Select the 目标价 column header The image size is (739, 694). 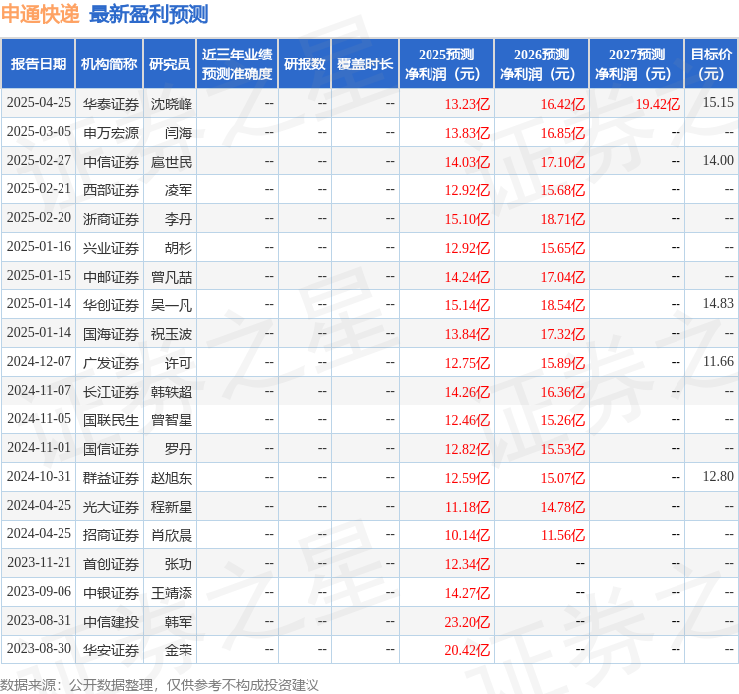click(x=711, y=64)
